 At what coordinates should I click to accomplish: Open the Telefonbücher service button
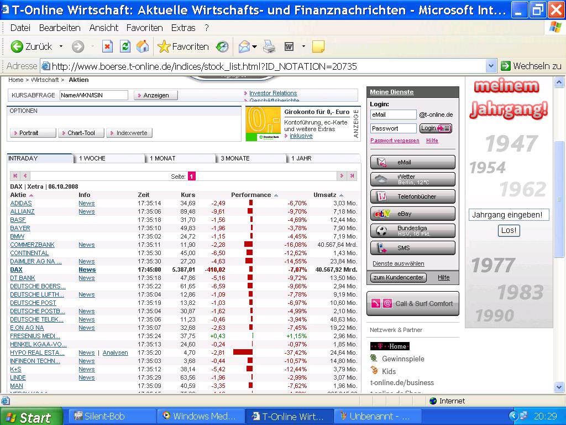tap(412, 196)
